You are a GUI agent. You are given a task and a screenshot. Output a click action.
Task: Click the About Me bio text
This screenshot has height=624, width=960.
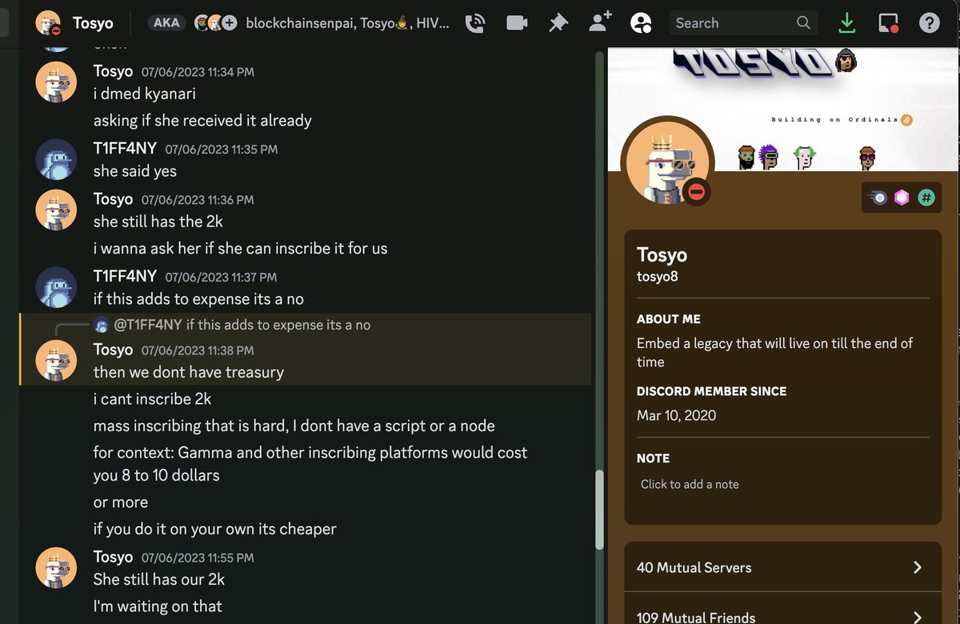point(774,352)
